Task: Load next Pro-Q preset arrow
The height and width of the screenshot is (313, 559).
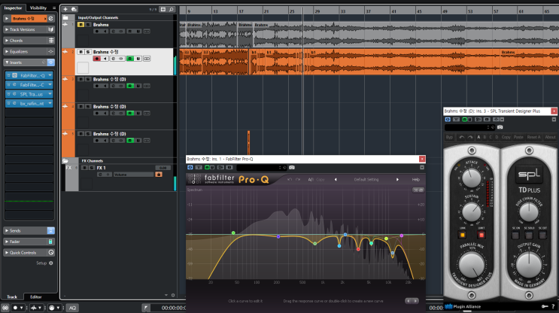Action: click(x=397, y=180)
